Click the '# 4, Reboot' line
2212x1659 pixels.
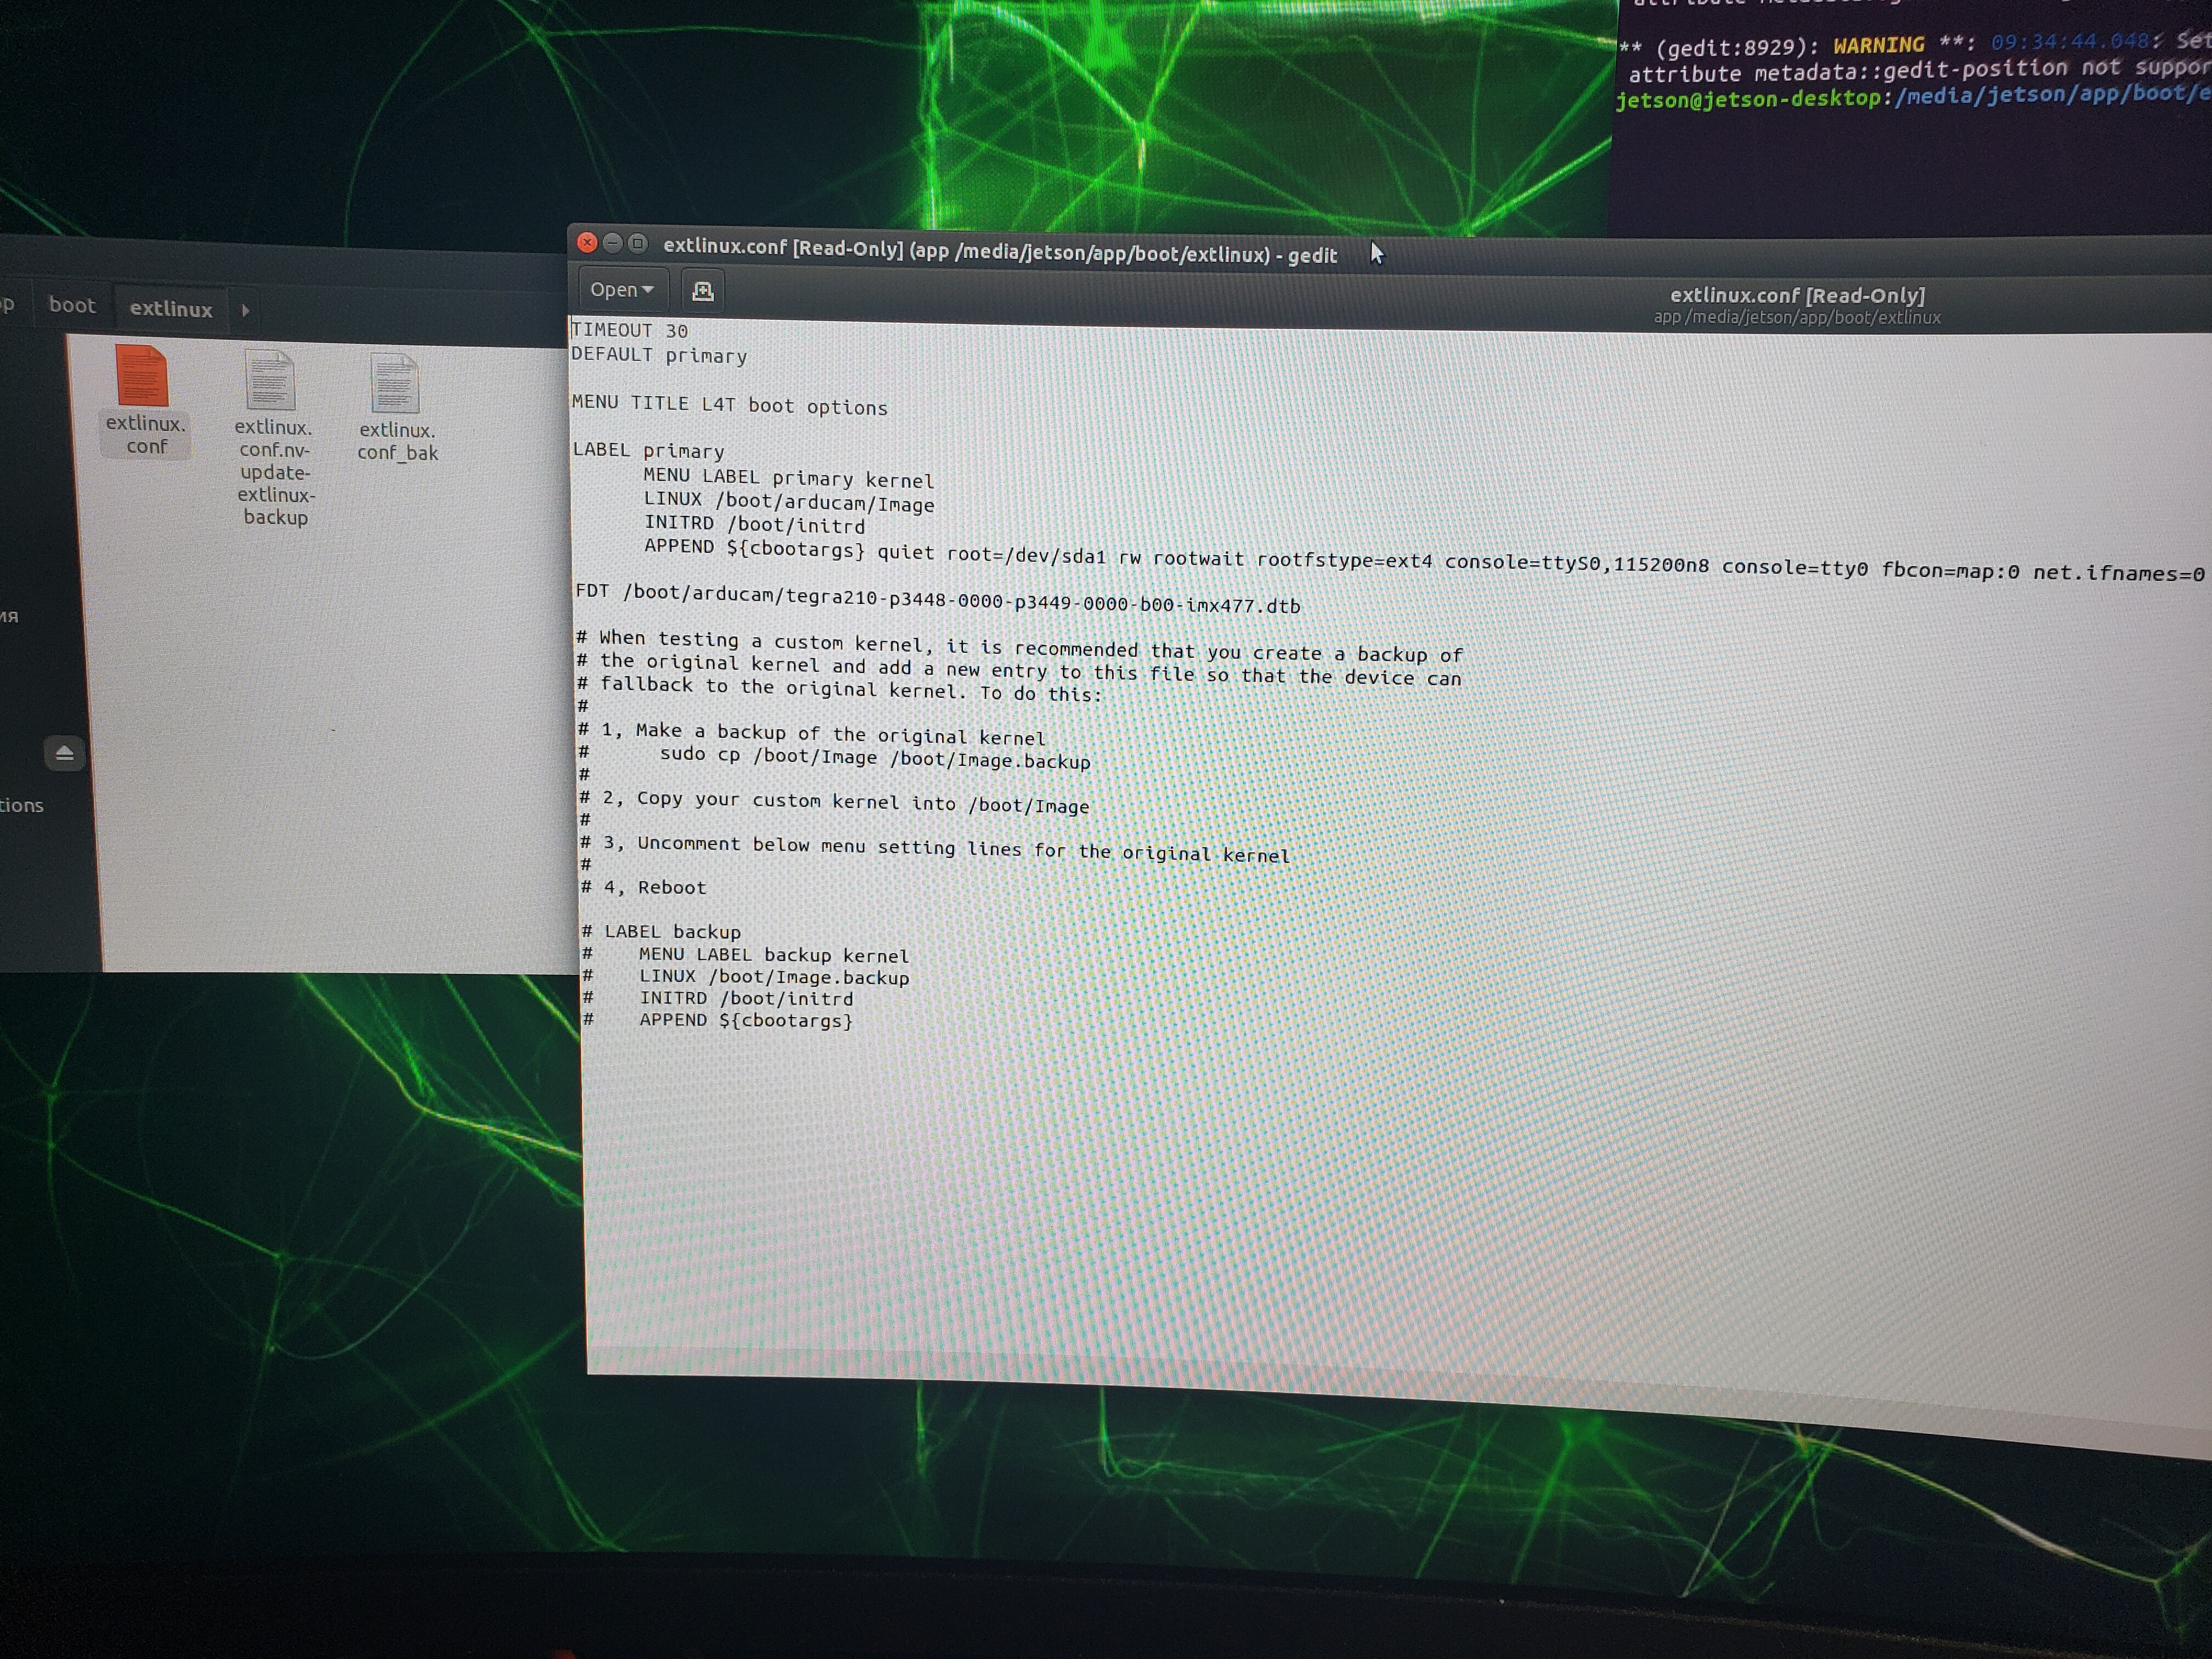click(x=643, y=887)
